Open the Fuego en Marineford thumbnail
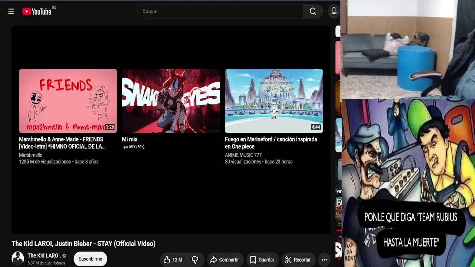This screenshot has width=475, height=267. click(274, 101)
